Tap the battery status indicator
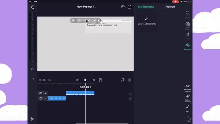This screenshot has height=124, width=220. (x=189, y=1)
